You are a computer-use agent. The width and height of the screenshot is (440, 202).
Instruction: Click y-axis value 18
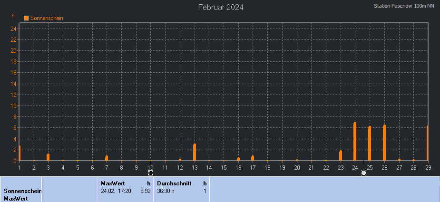[x=14, y=62]
